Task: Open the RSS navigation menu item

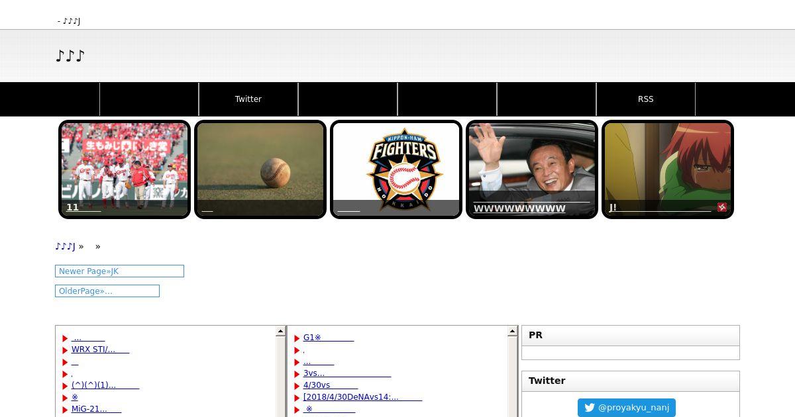Action: pos(646,99)
